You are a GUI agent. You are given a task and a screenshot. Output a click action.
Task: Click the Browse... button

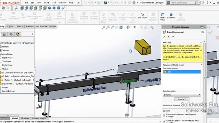tap(182, 99)
